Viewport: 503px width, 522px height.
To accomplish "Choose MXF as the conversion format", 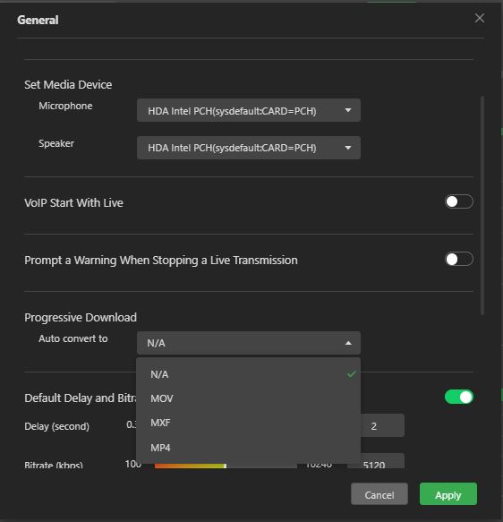I will 249,423.
